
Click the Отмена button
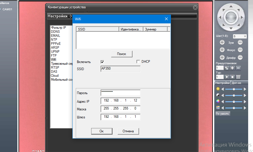[128, 131]
